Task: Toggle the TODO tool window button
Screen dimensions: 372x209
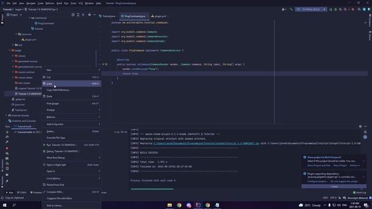Action: (x=22, y=192)
